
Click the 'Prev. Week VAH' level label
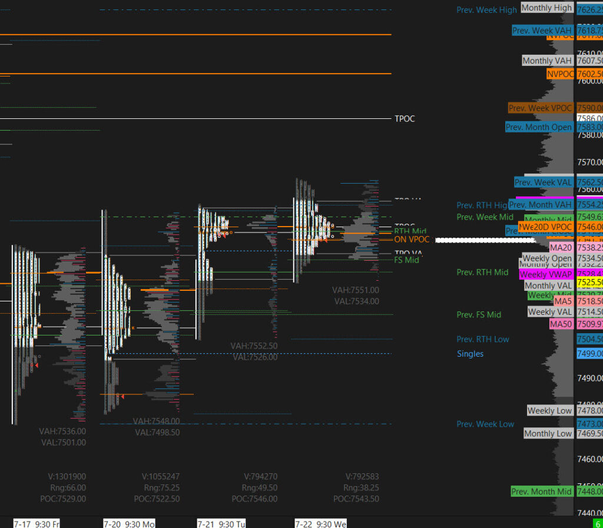click(x=542, y=31)
